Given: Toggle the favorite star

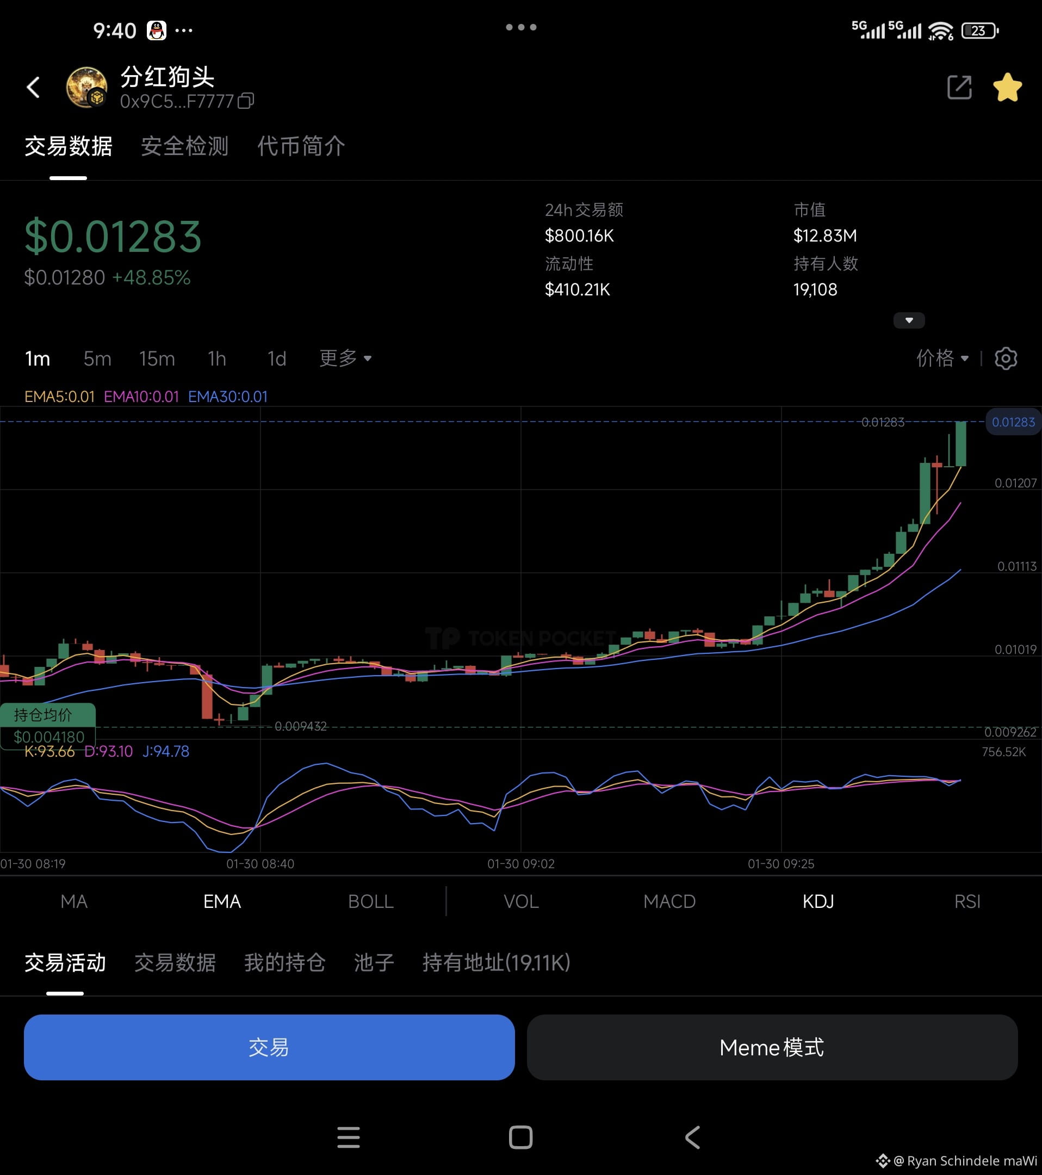Looking at the screenshot, I should (x=1007, y=88).
